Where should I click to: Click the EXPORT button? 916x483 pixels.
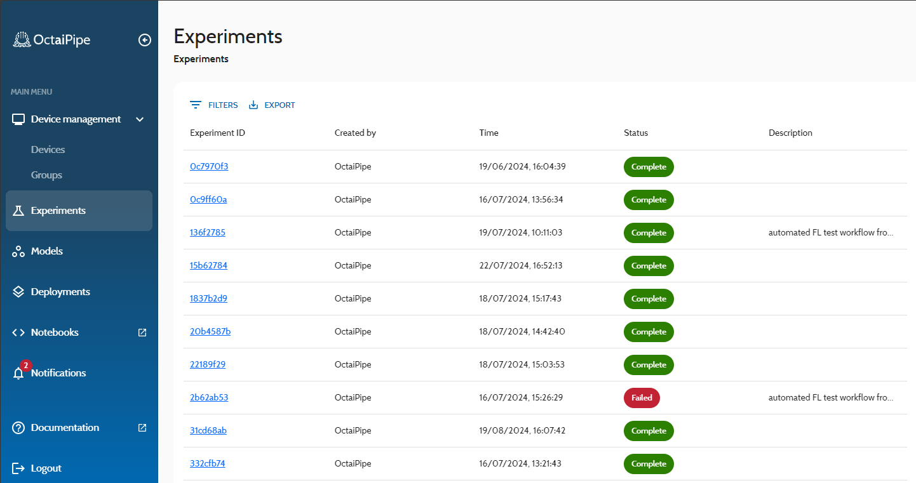click(x=272, y=105)
